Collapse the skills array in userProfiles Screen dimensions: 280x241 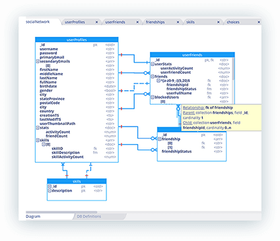coord(38,140)
